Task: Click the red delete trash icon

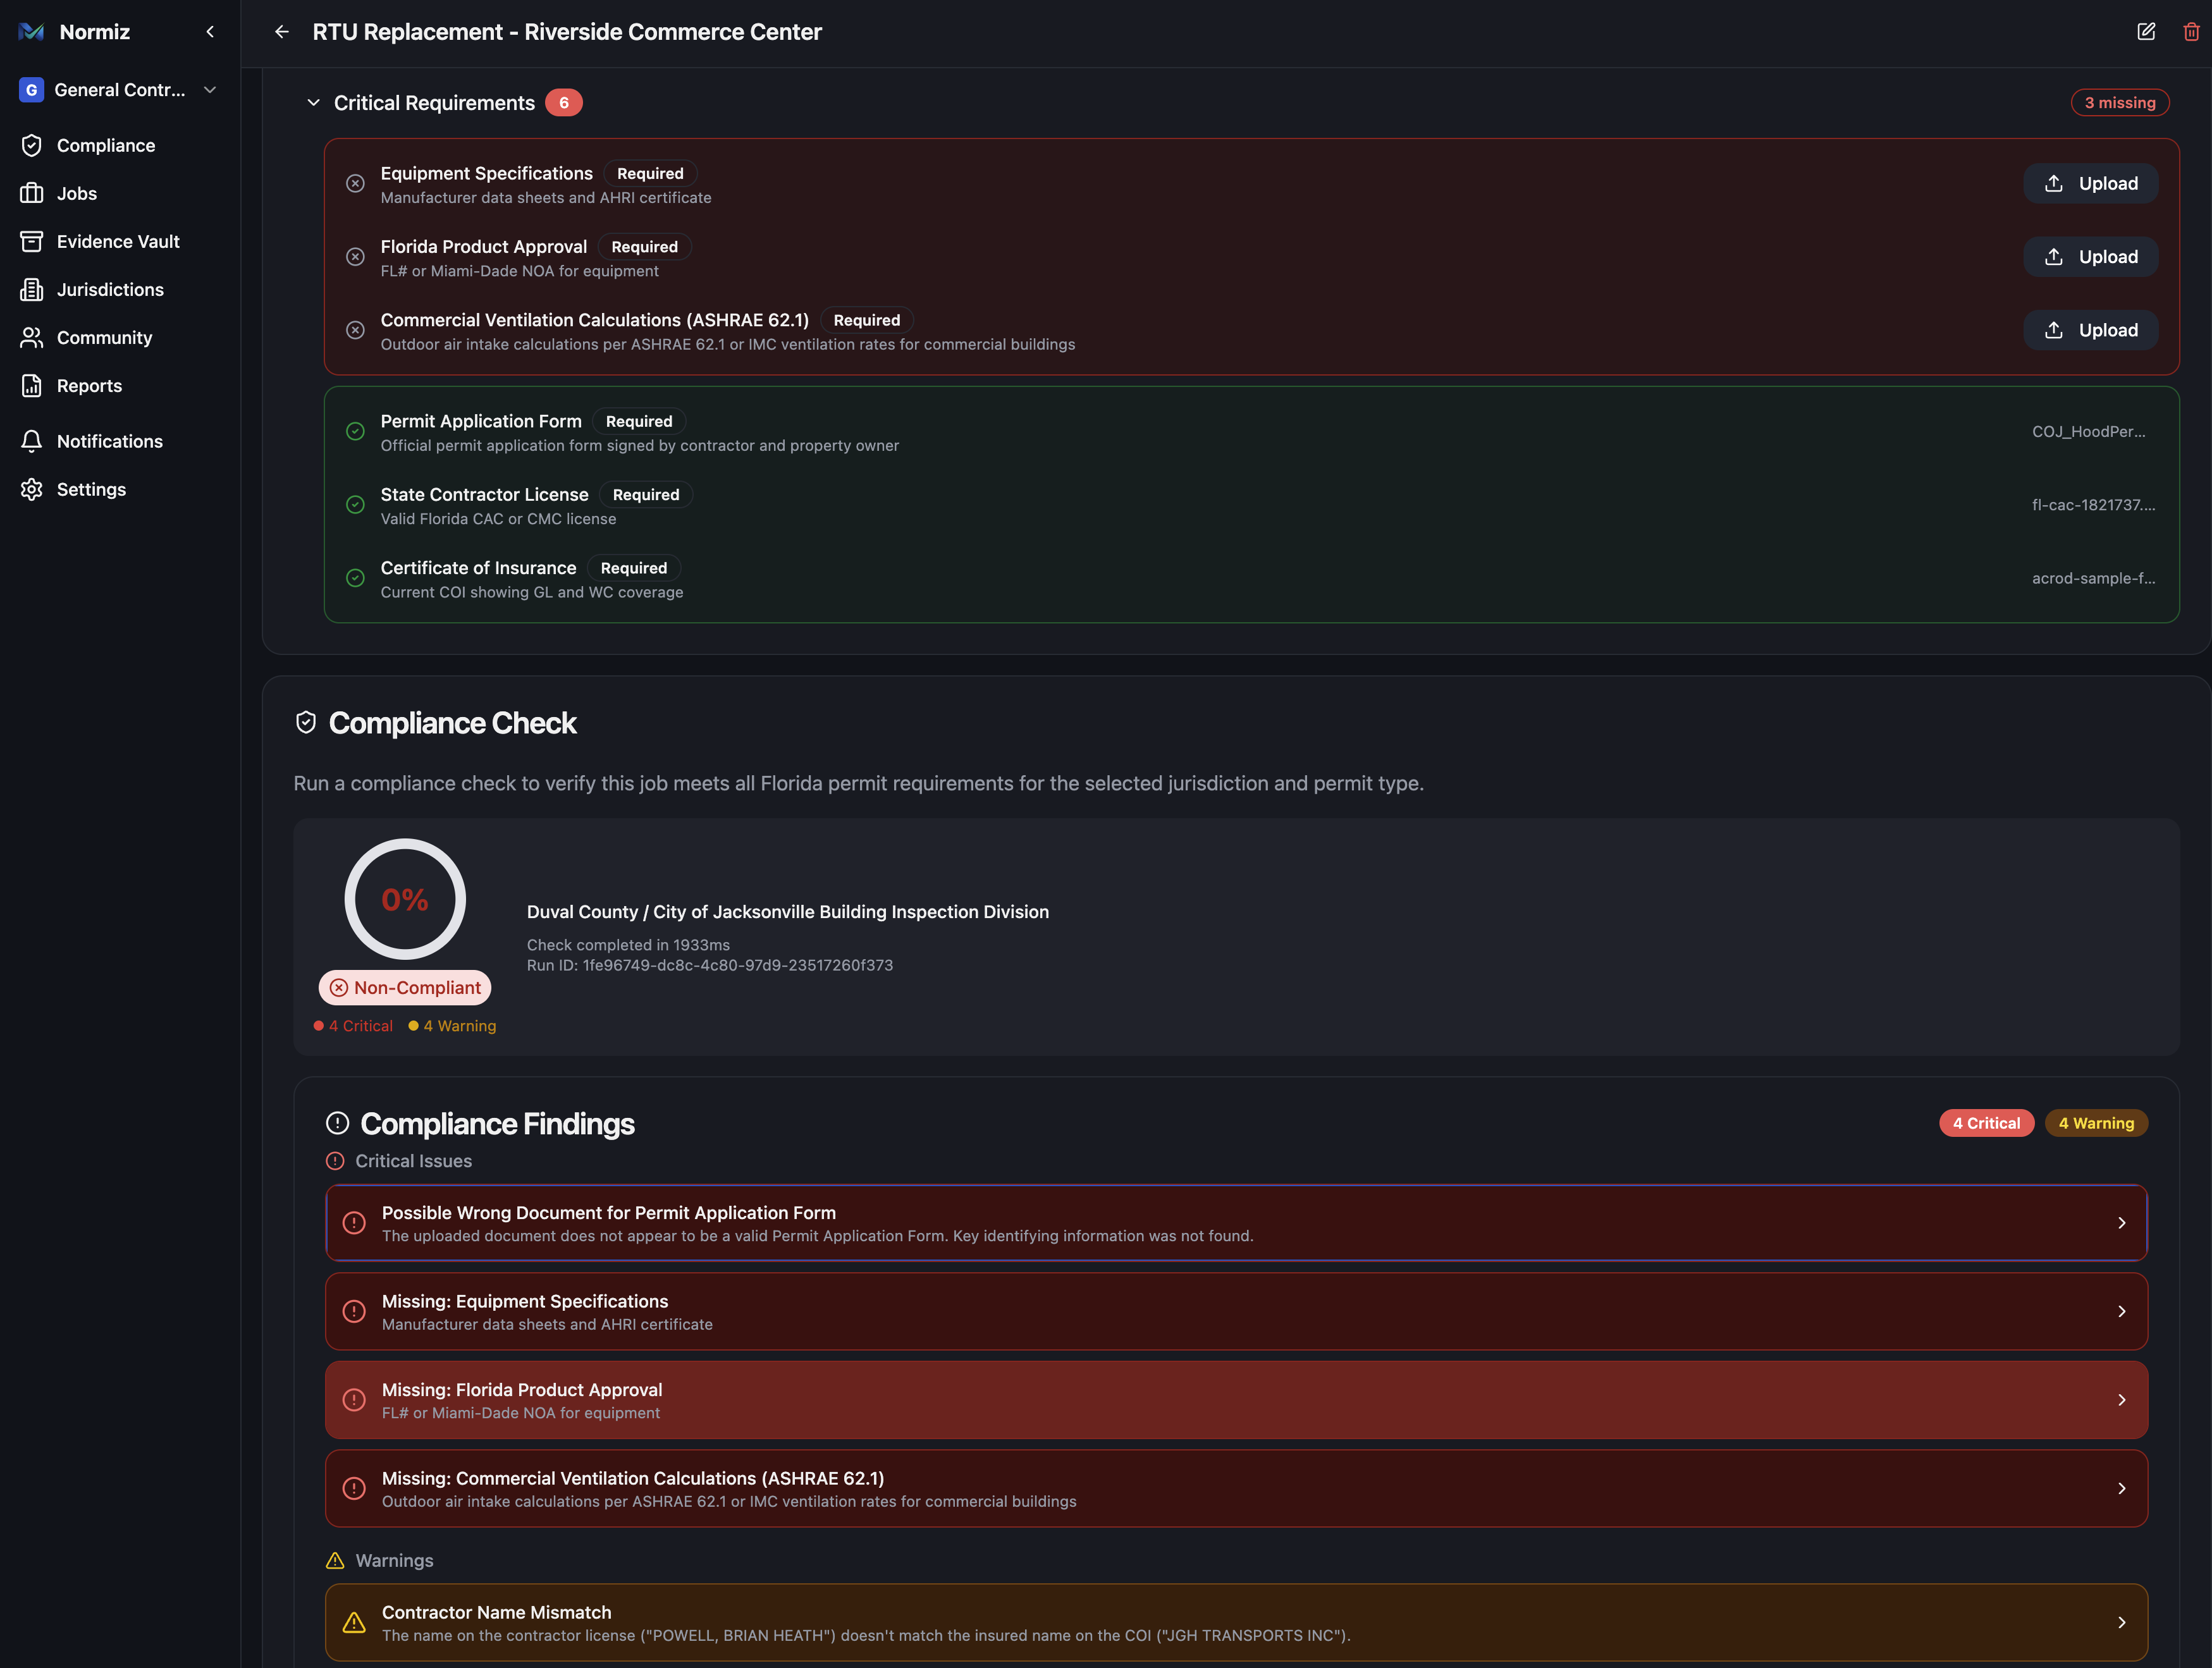Action: pyautogui.click(x=2191, y=32)
